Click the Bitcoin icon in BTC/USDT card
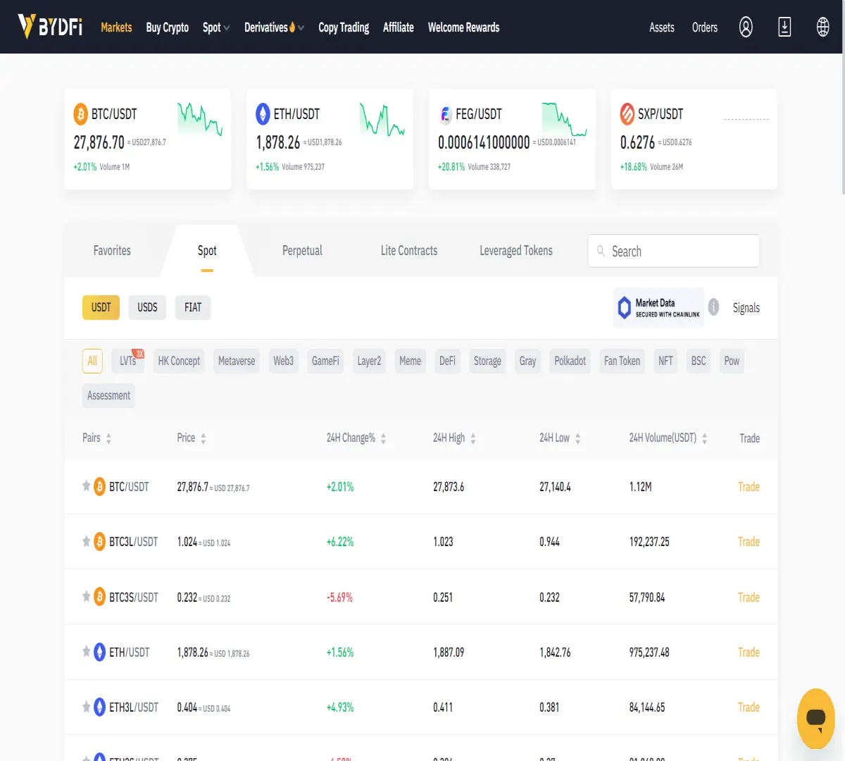 pos(81,114)
